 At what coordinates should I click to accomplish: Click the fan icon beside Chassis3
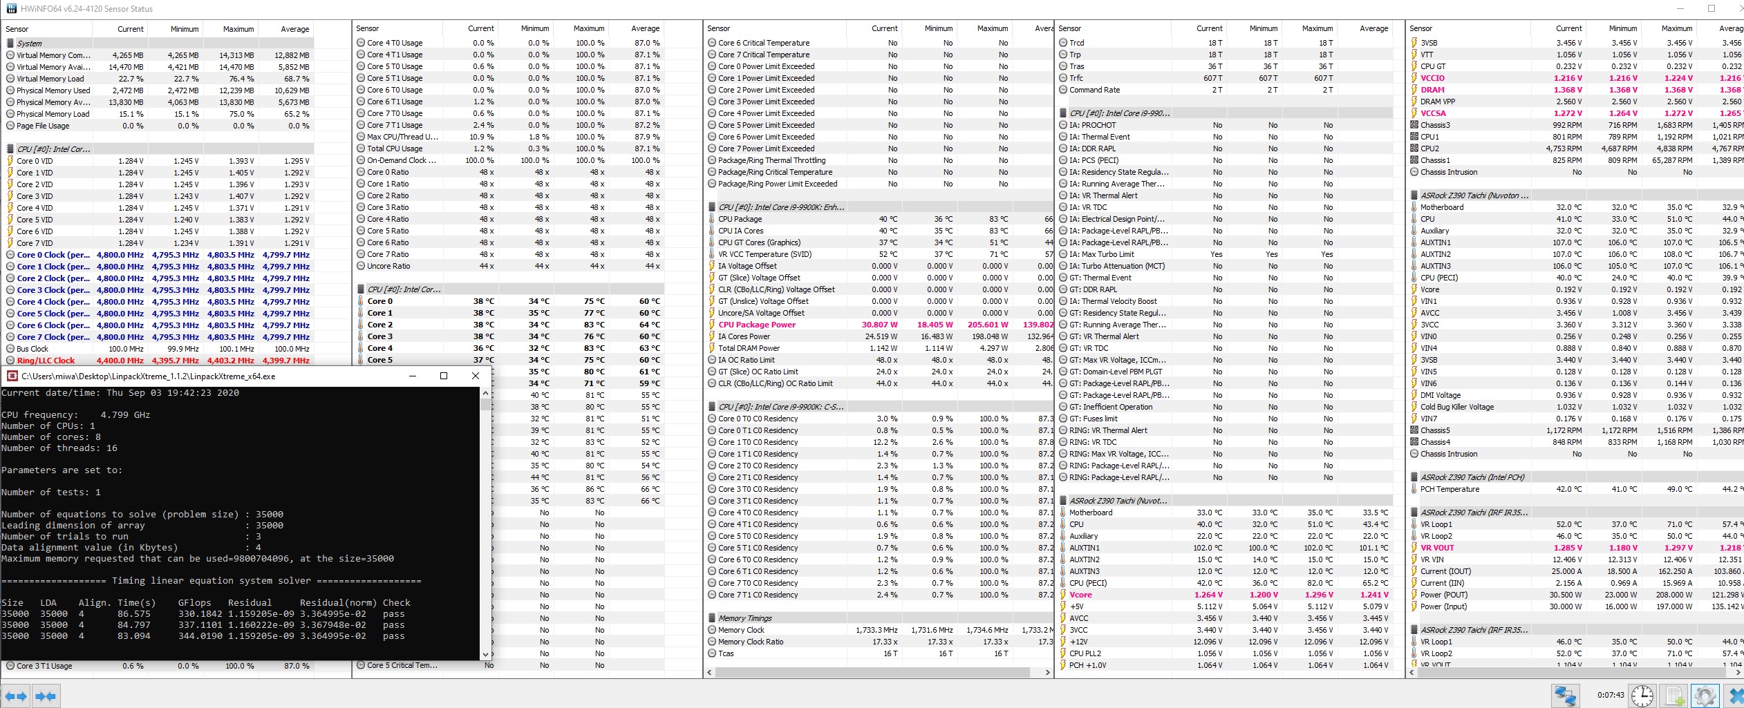(x=1414, y=125)
